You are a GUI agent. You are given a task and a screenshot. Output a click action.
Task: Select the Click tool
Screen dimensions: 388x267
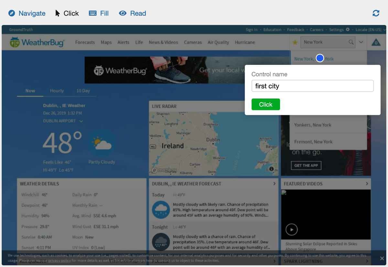coord(67,13)
